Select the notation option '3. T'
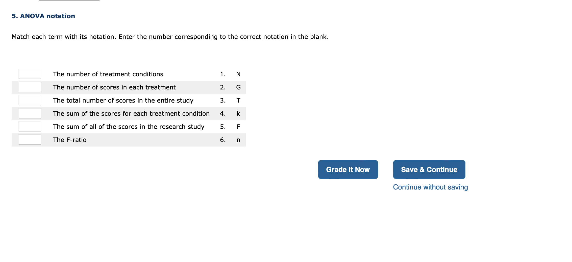The width and height of the screenshot is (572, 262). pos(230,100)
